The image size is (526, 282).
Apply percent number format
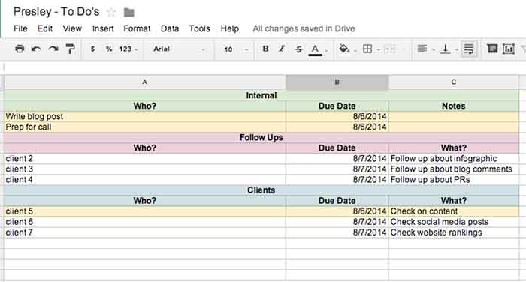(109, 49)
